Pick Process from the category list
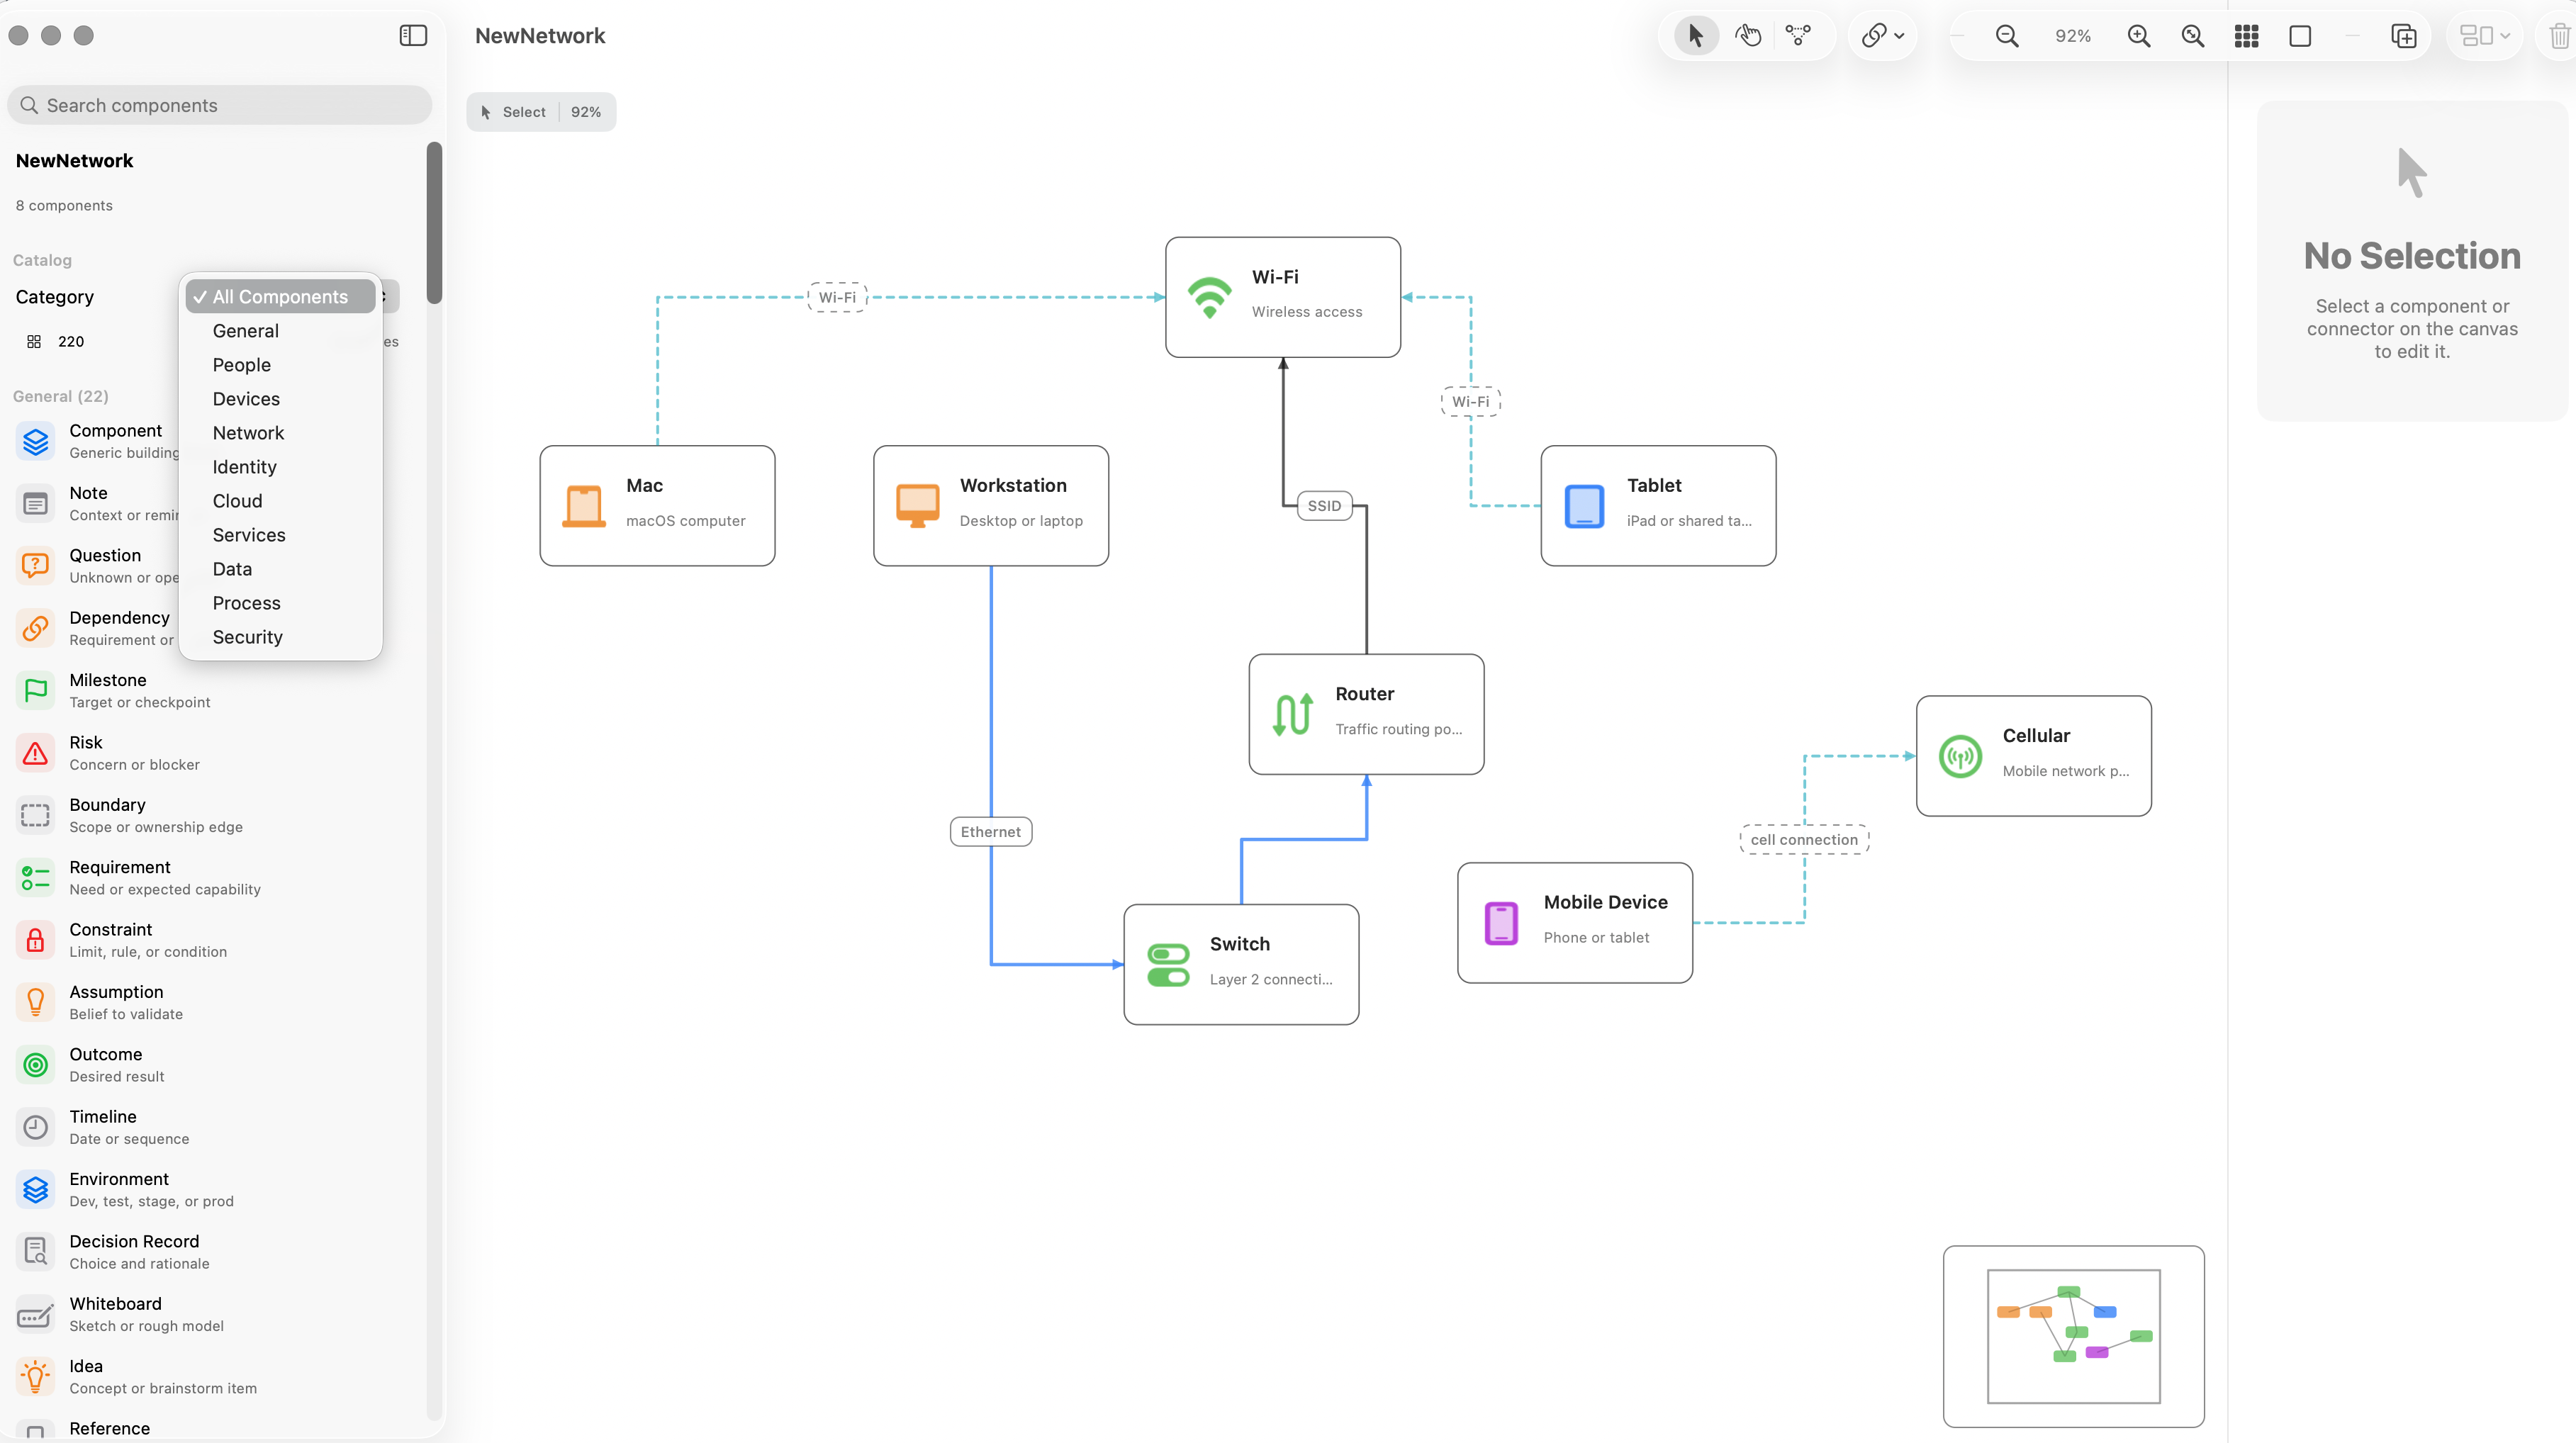Screen dimensions: 2576x1443 point(280,603)
